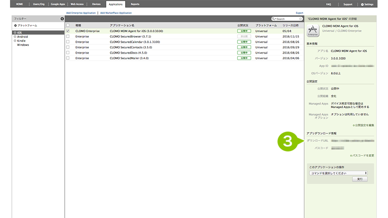Click the 実行 button
This screenshot has width=388, height=218.
pyautogui.click(x=360, y=179)
